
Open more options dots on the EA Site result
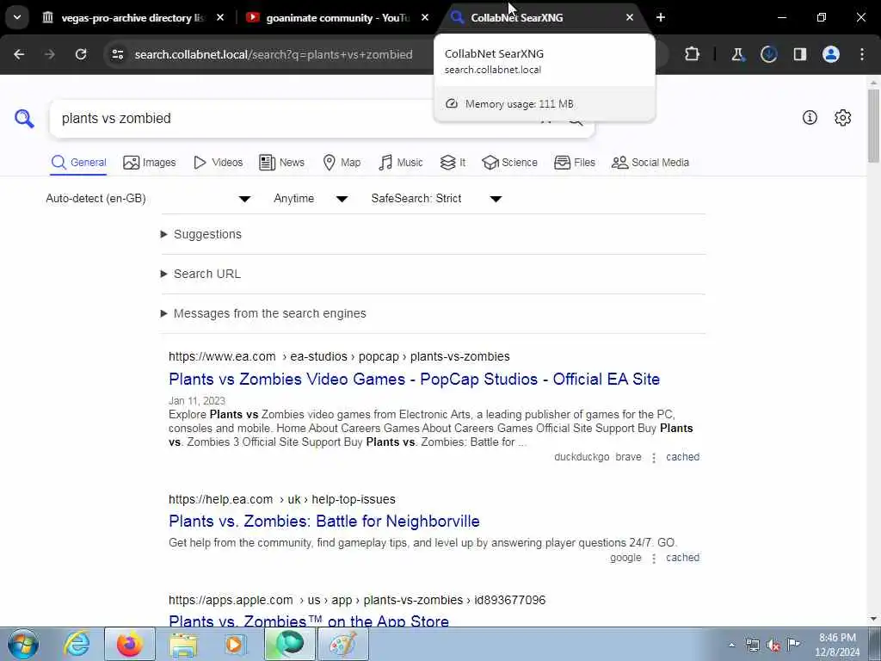(x=654, y=458)
